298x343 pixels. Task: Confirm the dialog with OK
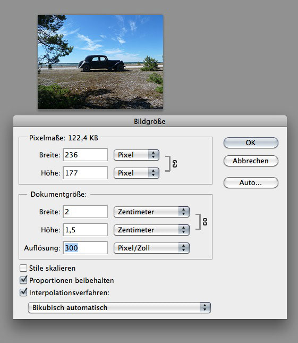pyautogui.click(x=251, y=143)
